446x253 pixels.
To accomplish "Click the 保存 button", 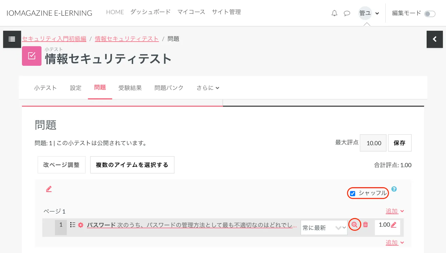I will tap(399, 143).
